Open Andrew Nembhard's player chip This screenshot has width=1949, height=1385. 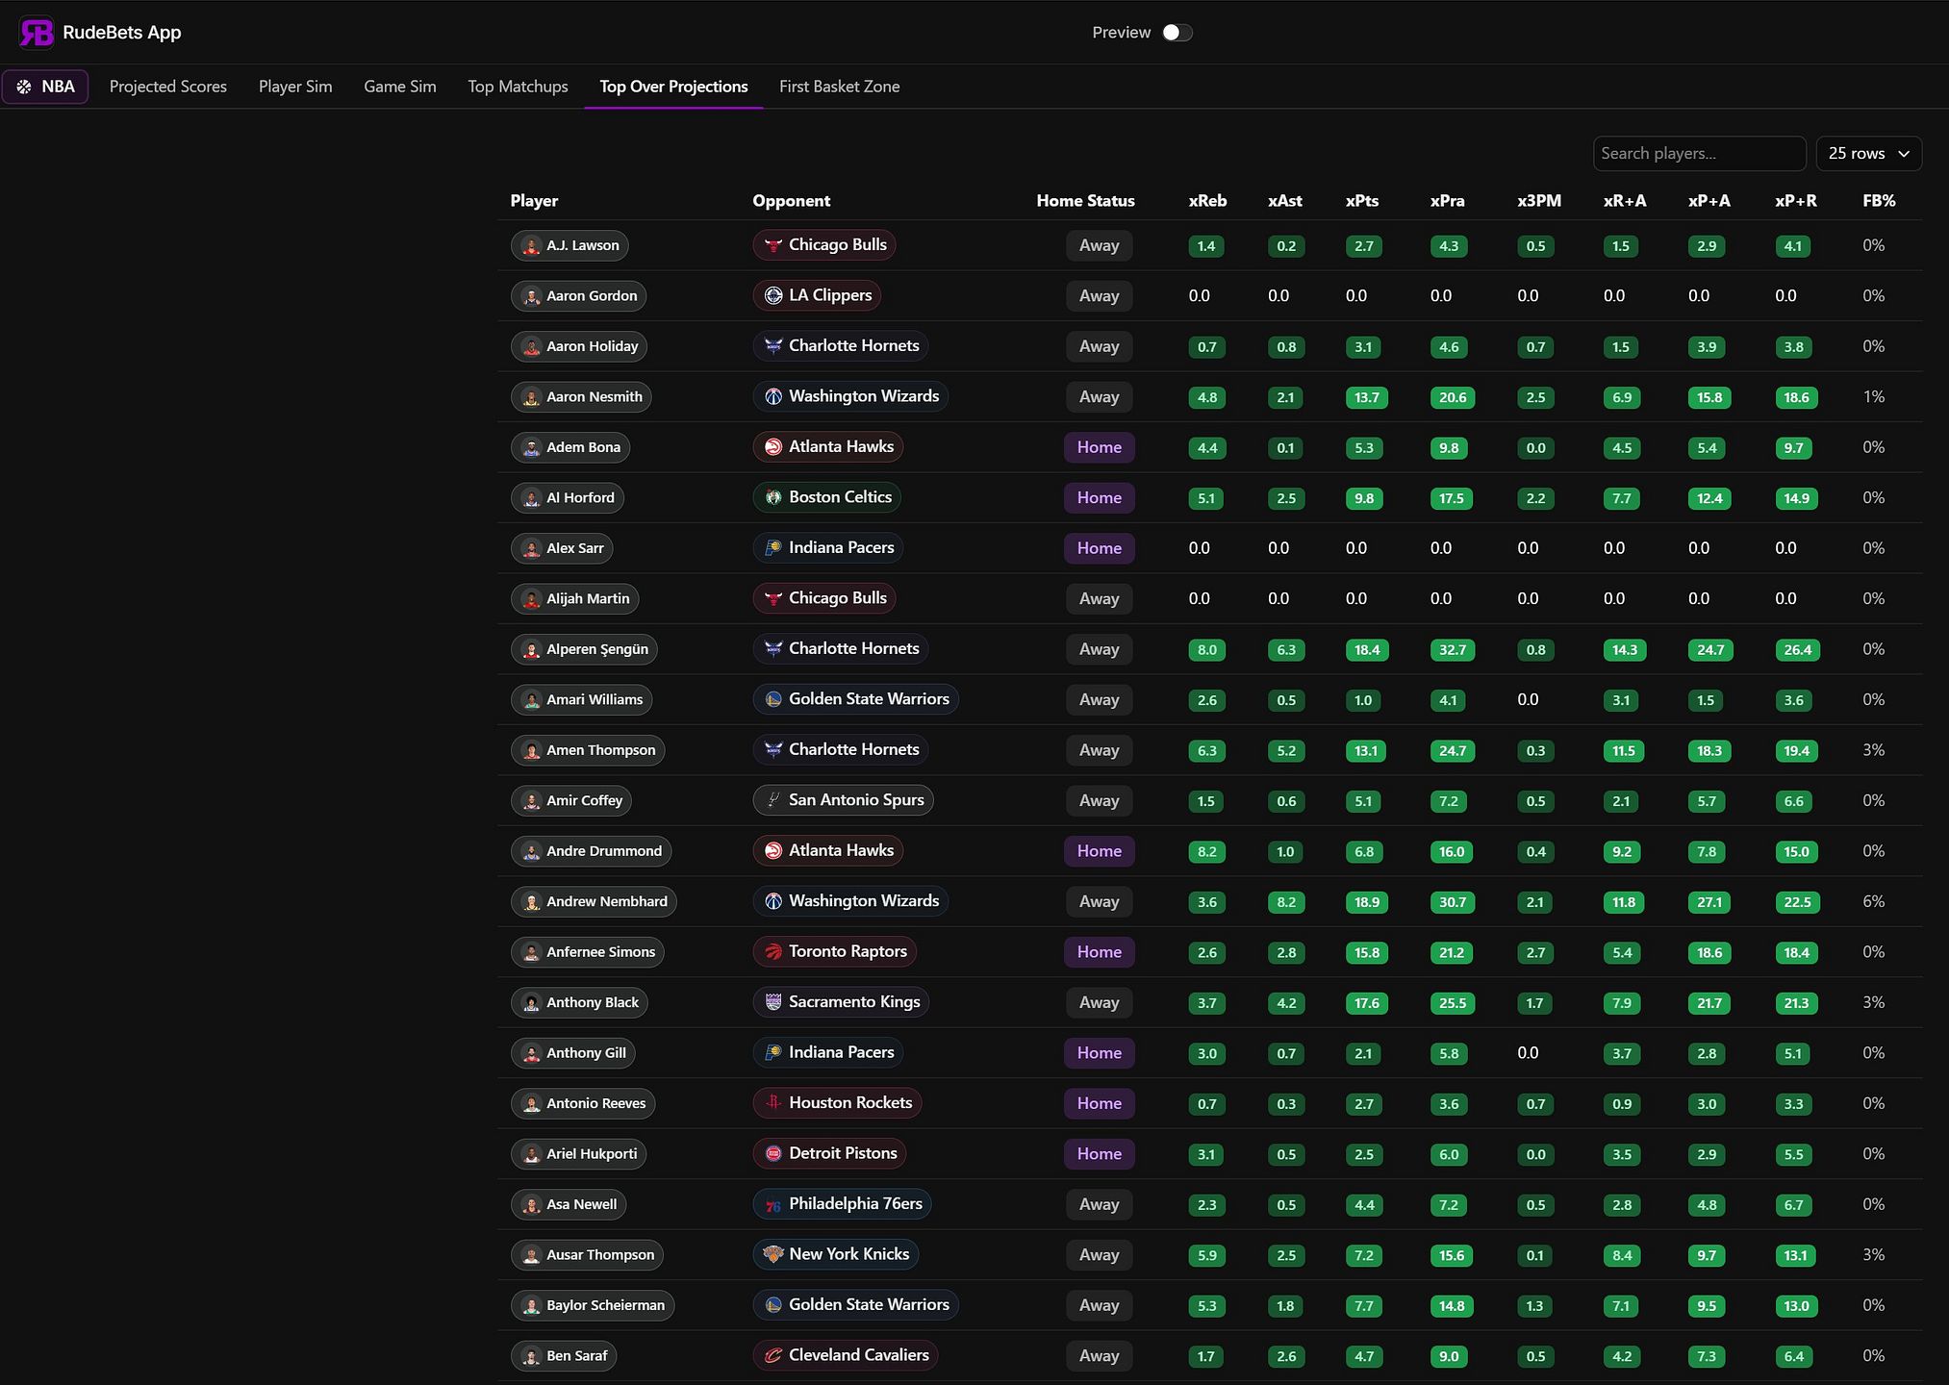(594, 902)
